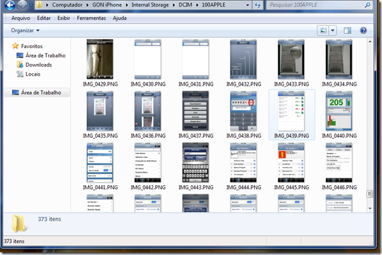Open Help via the question mark icon

363,31
